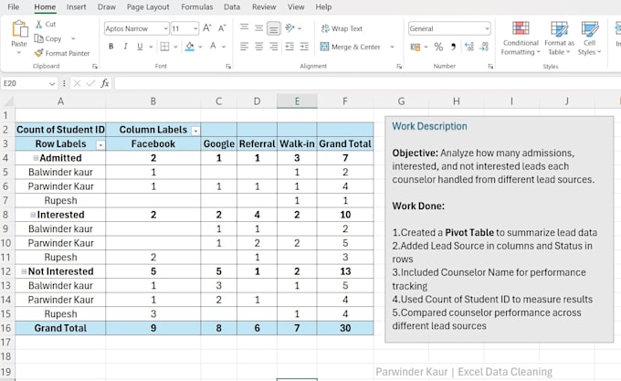Switch to the Formulas tab
This screenshot has height=381, width=621.
point(197,6)
